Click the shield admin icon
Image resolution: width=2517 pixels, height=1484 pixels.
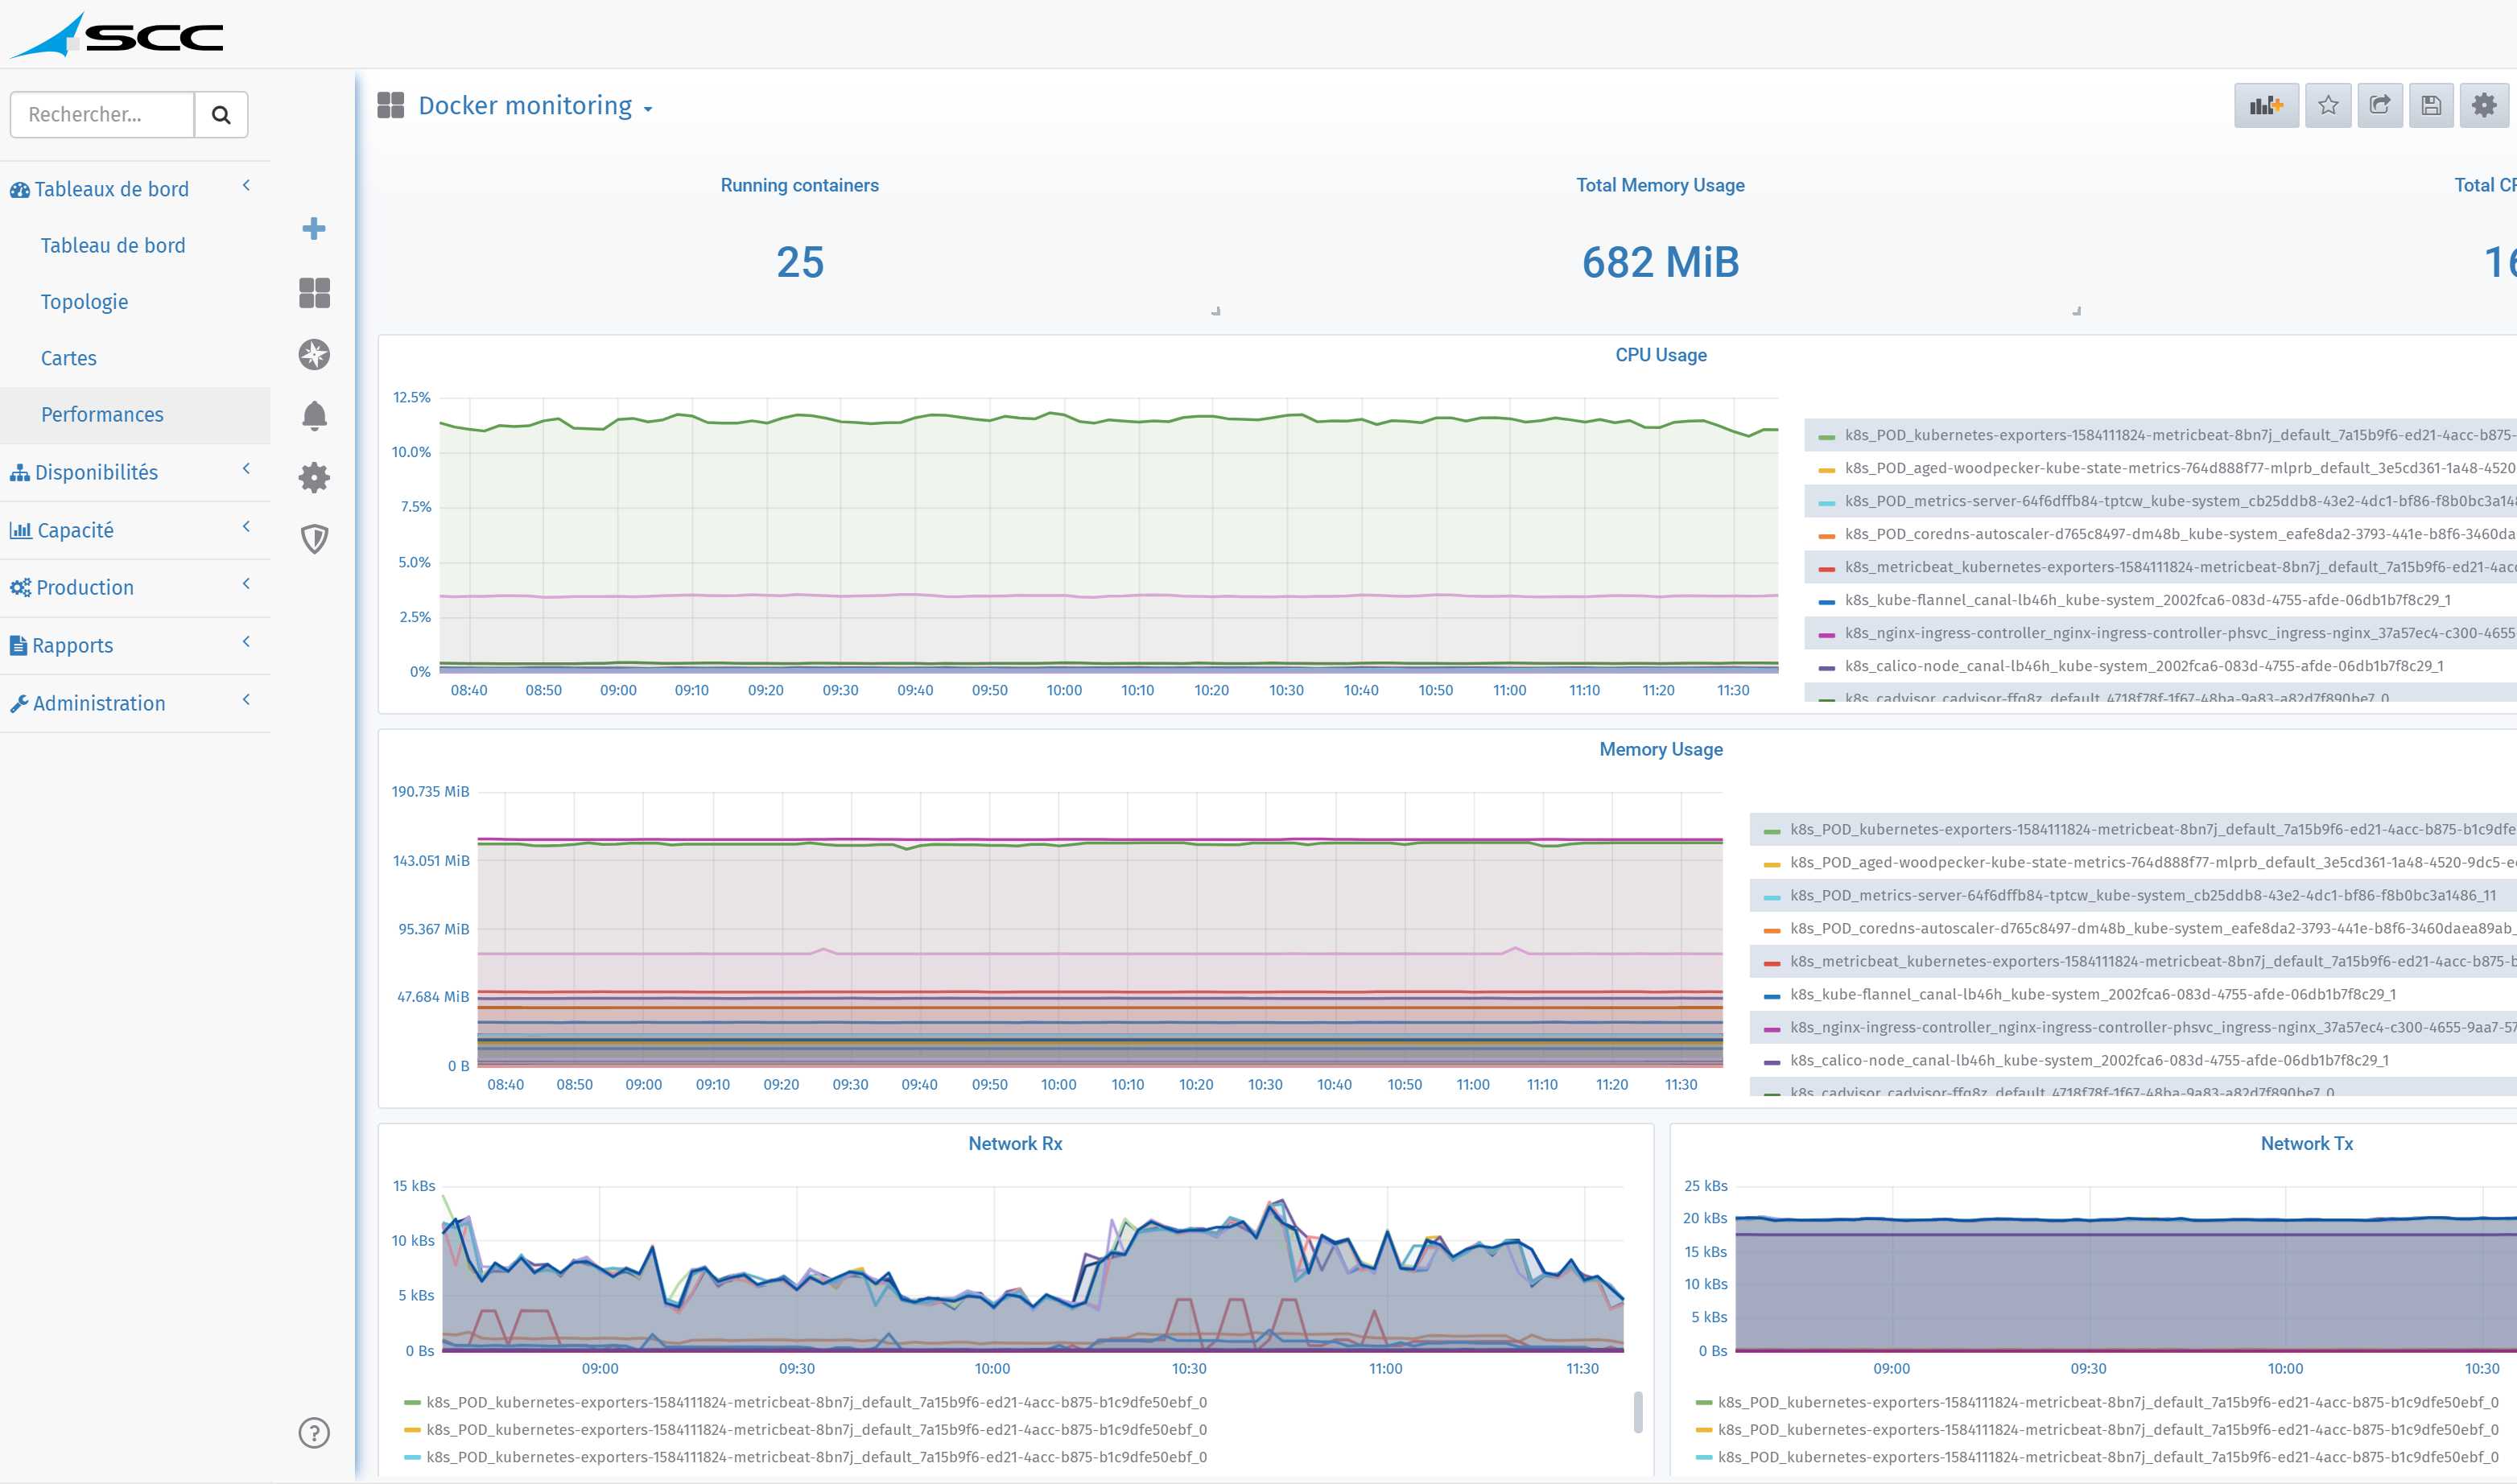click(314, 539)
